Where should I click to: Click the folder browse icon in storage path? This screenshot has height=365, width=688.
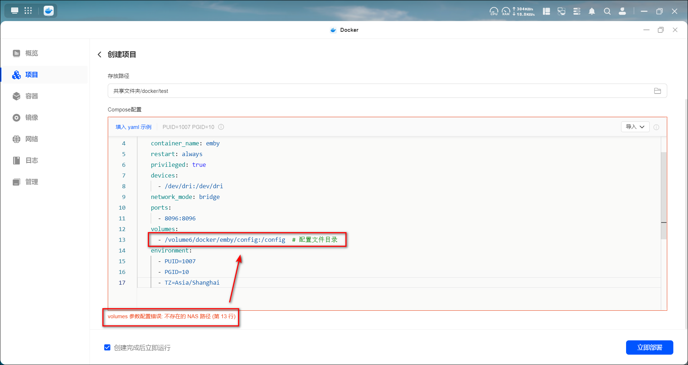click(657, 91)
